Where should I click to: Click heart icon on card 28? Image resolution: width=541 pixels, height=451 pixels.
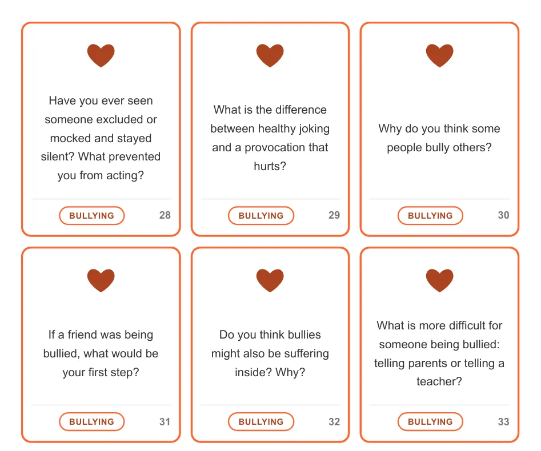(101, 55)
